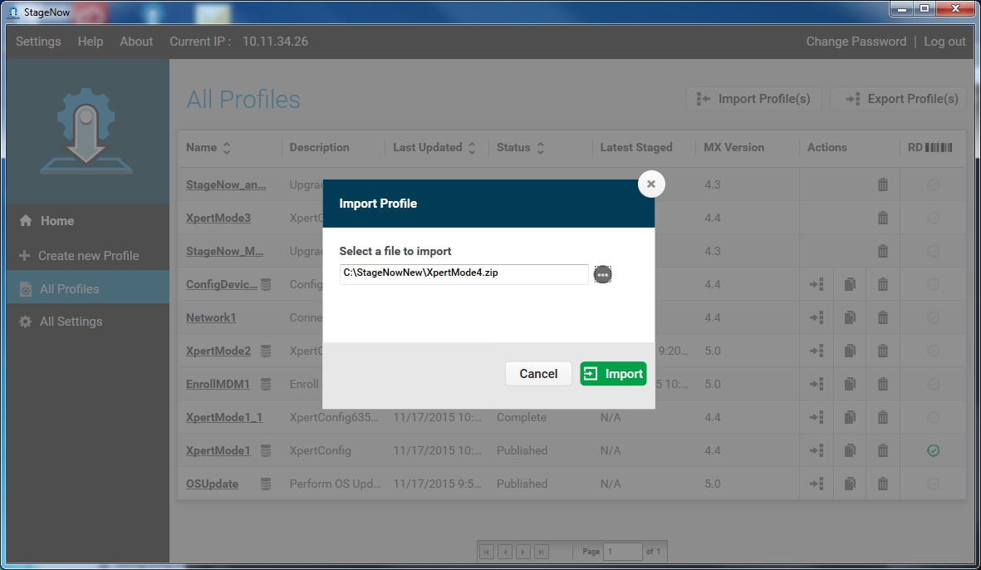Cancel the import profile dialog
This screenshot has width=981, height=570.
[x=538, y=374]
